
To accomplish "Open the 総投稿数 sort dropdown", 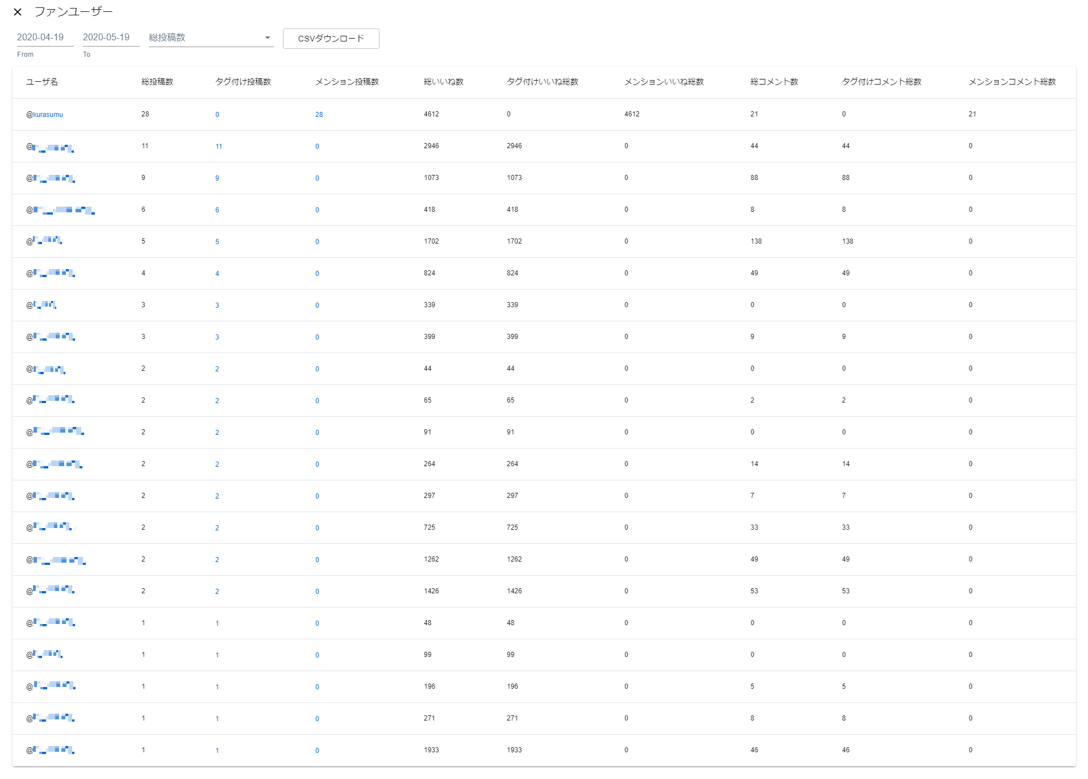I will tap(210, 37).
